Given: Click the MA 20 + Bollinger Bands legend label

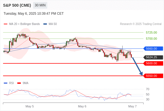Looking at the screenshot, I should tap(24, 24).
